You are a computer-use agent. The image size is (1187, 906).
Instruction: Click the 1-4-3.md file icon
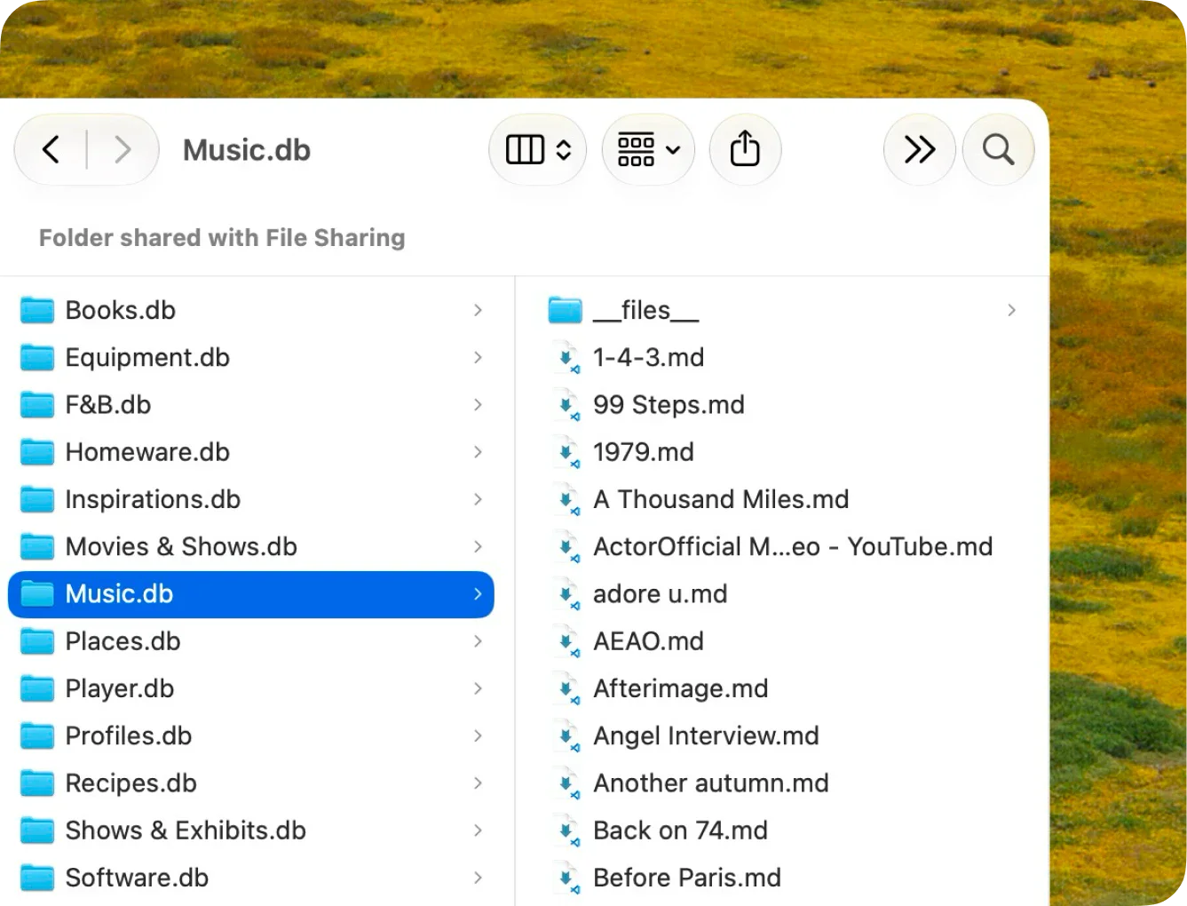tap(566, 357)
